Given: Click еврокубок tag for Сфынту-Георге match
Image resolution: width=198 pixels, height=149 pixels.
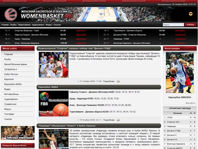Looking at the screenshot, I should pos(81,35).
